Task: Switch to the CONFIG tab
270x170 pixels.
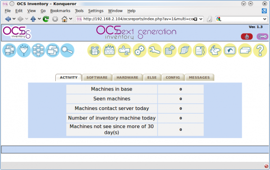Action: click(173, 78)
